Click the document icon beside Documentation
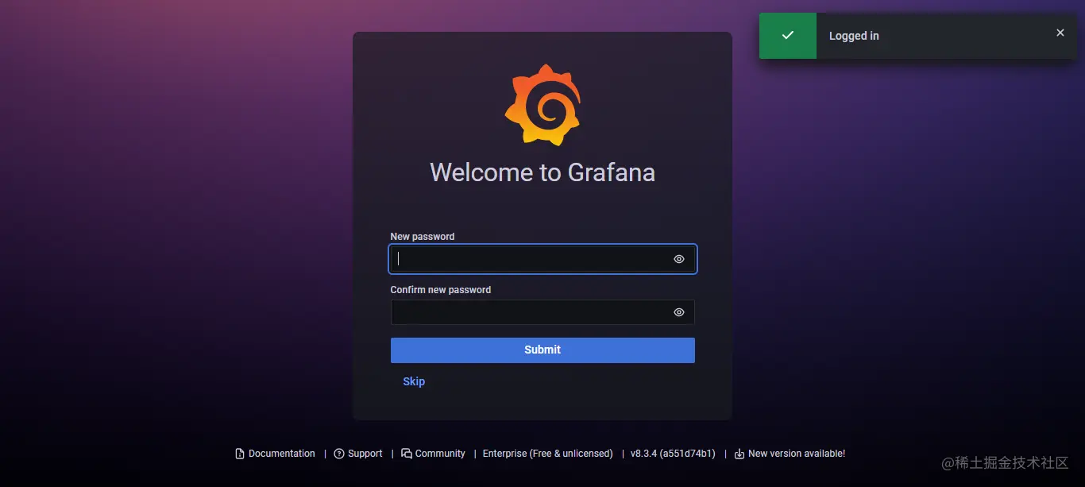Viewport: 1085px width, 487px height. (x=240, y=454)
